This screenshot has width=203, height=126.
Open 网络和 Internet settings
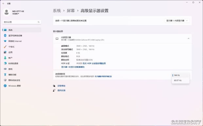pyautogui.click(x=22, y=41)
